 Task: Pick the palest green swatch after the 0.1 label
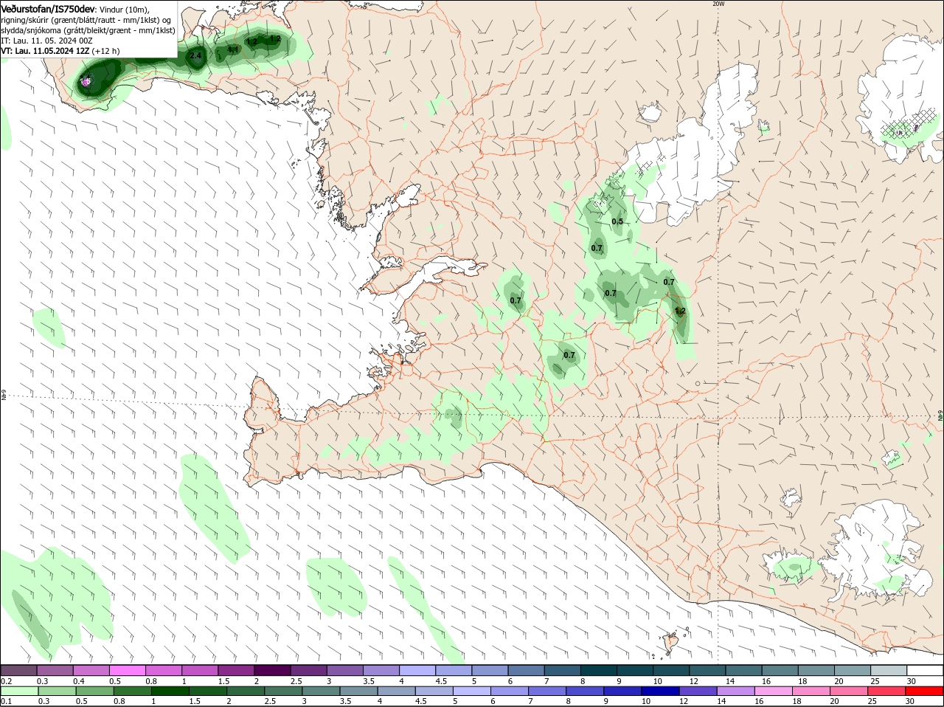point(18,692)
